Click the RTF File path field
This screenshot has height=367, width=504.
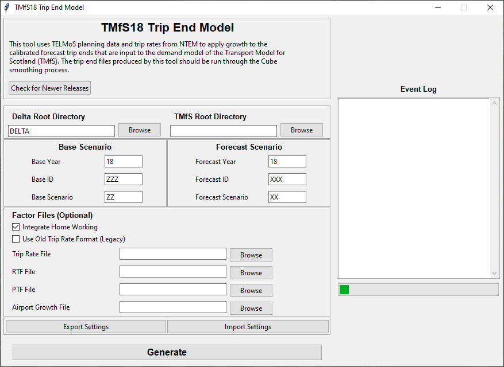click(x=173, y=271)
